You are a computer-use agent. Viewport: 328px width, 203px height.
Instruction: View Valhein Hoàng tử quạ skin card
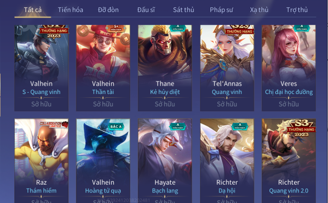(103, 161)
